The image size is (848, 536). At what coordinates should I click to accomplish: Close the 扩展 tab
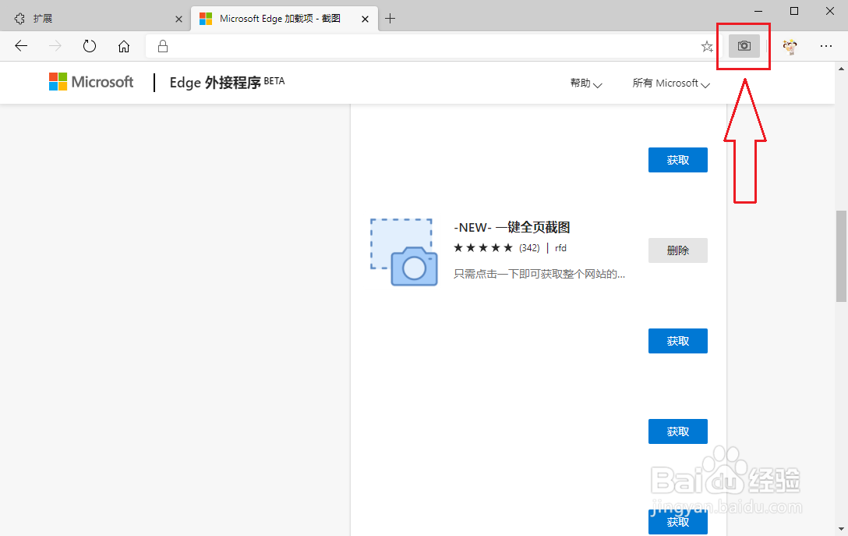point(179,19)
